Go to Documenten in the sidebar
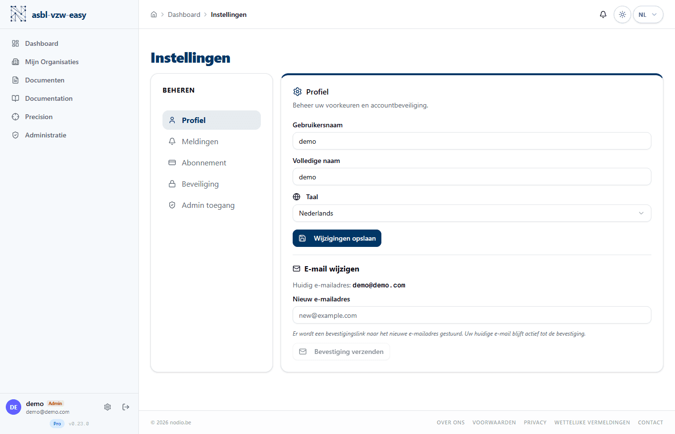This screenshot has width=675, height=434. (69, 80)
